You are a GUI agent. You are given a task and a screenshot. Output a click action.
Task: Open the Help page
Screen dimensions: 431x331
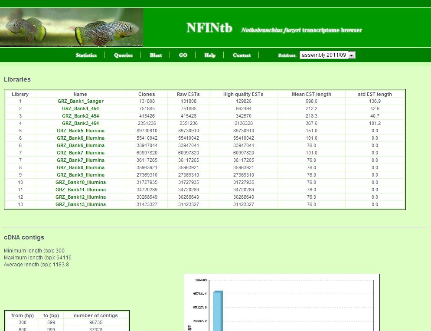pos(210,55)
